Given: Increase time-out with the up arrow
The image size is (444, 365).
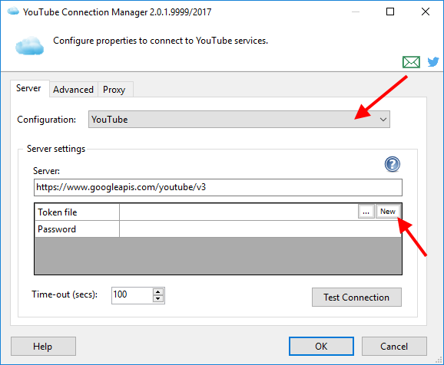Looking at the screenshot, I should tap(158, 292).
